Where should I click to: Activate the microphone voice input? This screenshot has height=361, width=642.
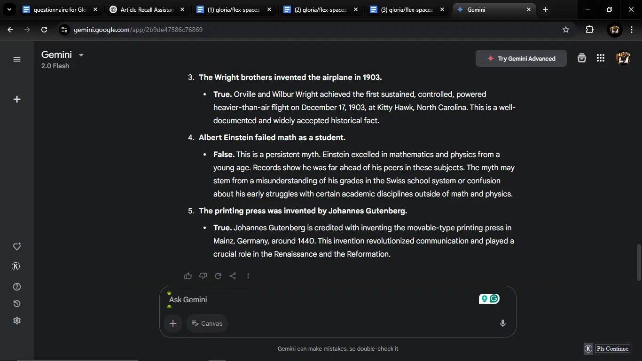pos(503,323)
